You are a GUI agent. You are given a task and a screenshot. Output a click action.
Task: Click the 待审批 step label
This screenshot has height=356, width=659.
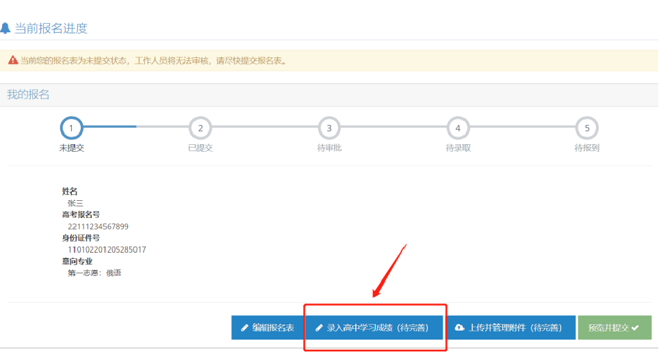[329, 148]
